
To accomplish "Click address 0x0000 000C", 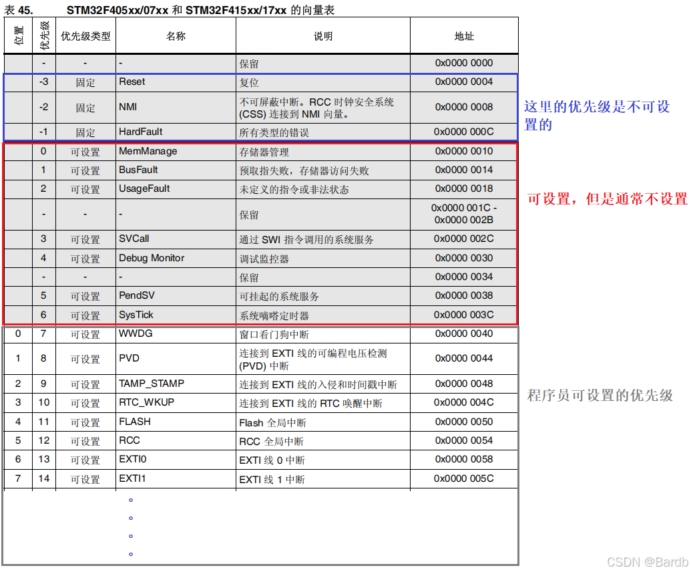I will point(464,132).
